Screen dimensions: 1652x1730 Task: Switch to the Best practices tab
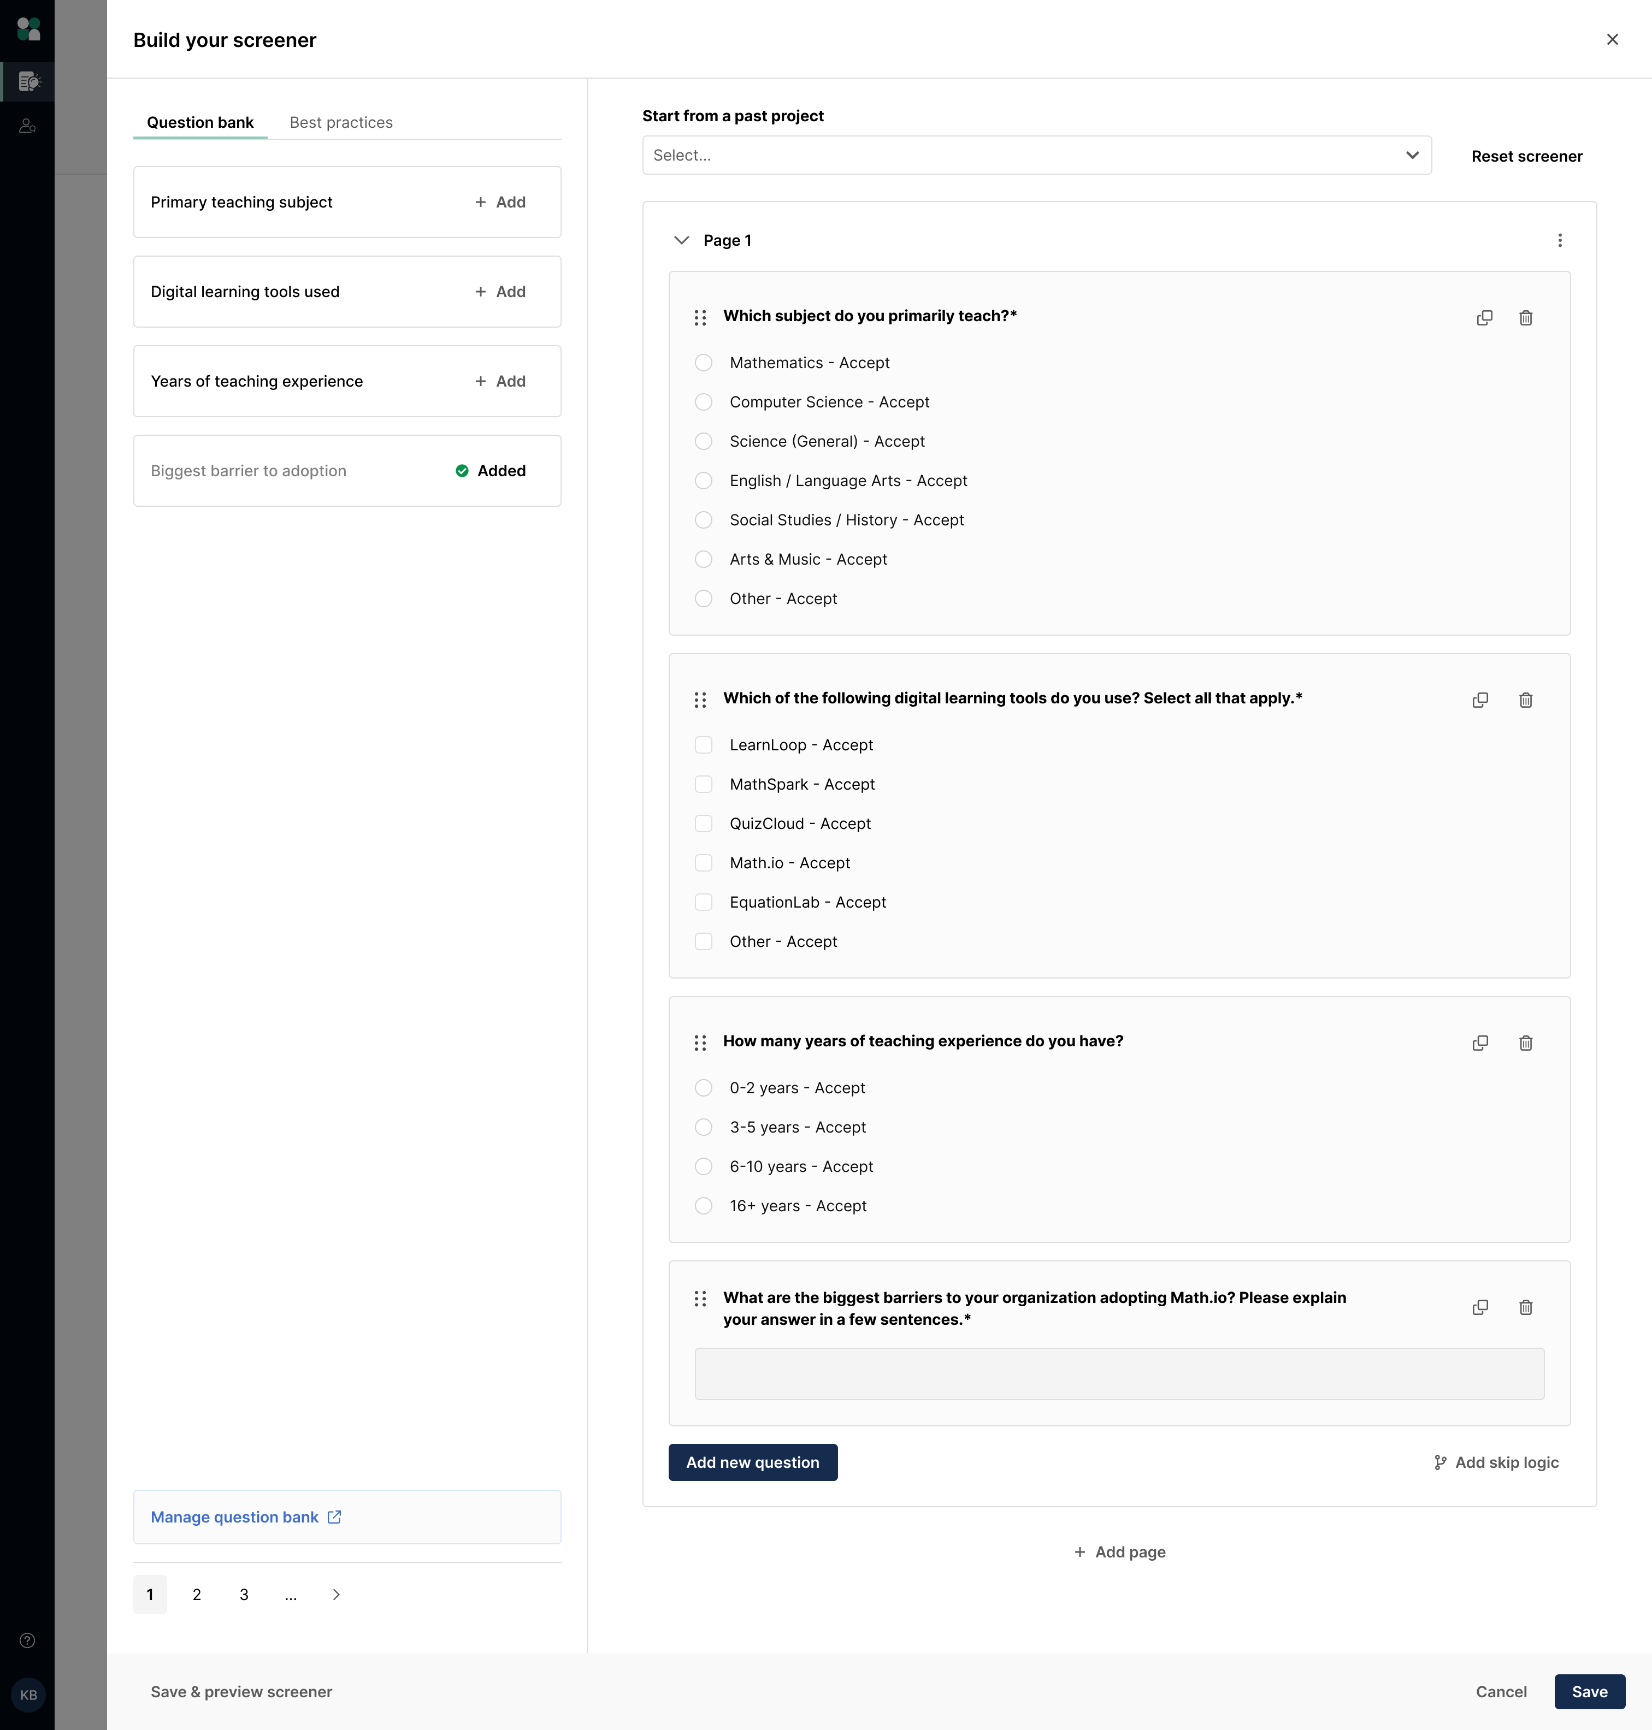point(341,122)
